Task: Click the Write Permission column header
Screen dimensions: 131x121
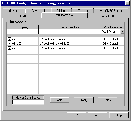Action: (x=113, y=27)
